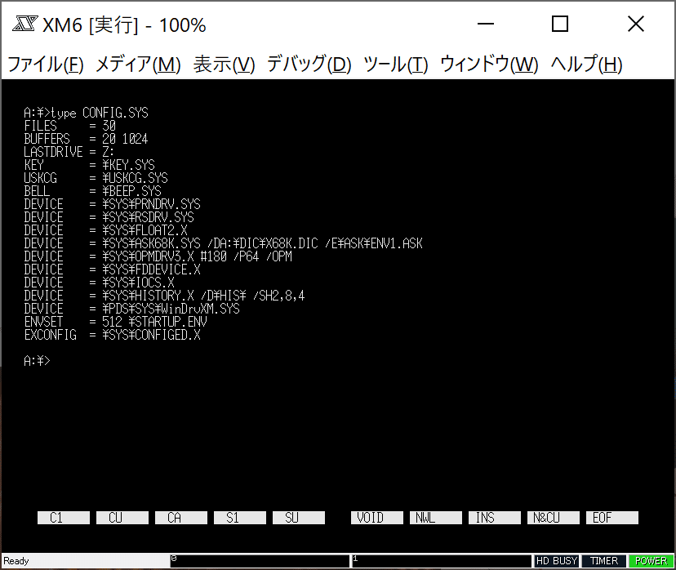Click the green POWER status indicator
Screen dimensions: 676x570
[x=651, y=561]
